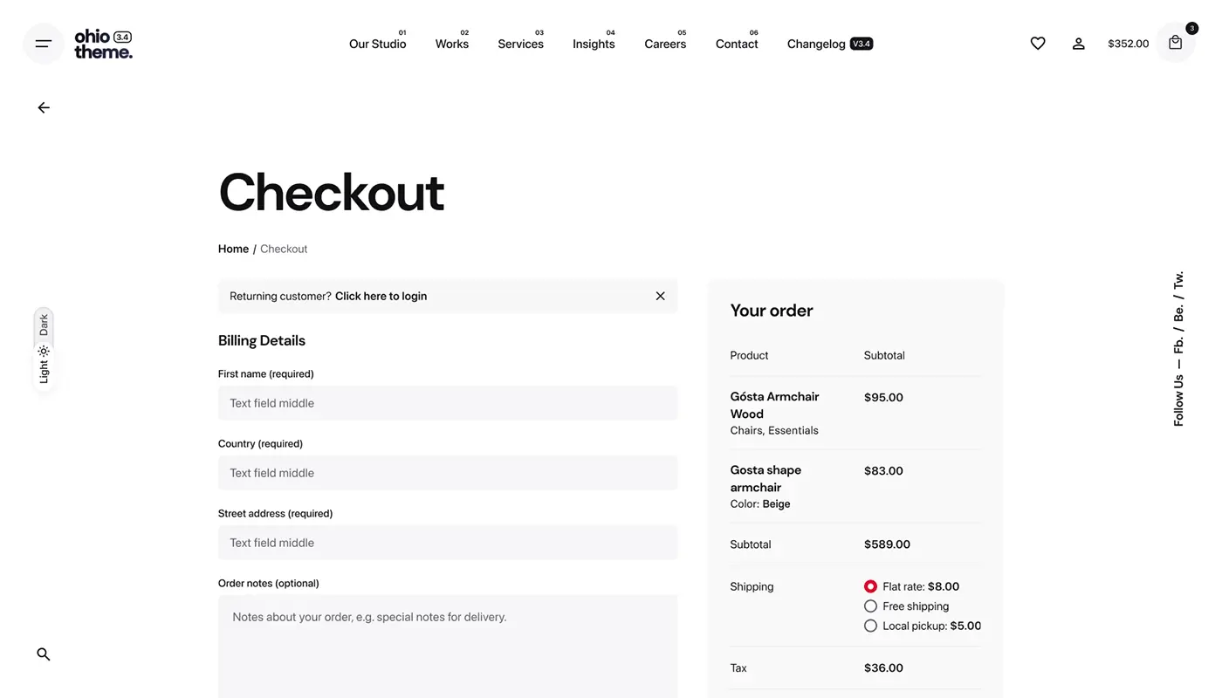Click the Ohio theme logo
The image size is (1222, 698).
[x=103, y=44]
